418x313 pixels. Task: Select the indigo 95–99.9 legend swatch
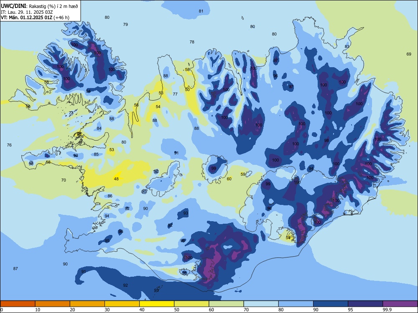coord(365,304)
